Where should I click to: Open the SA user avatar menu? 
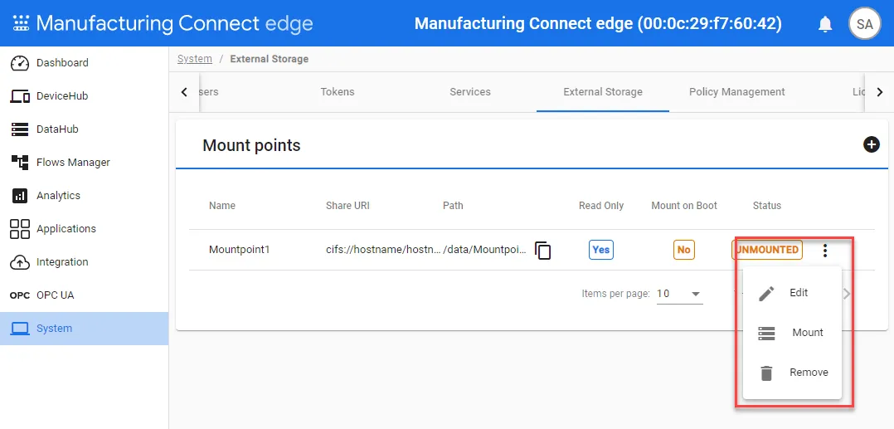click(x=864, y=23)
